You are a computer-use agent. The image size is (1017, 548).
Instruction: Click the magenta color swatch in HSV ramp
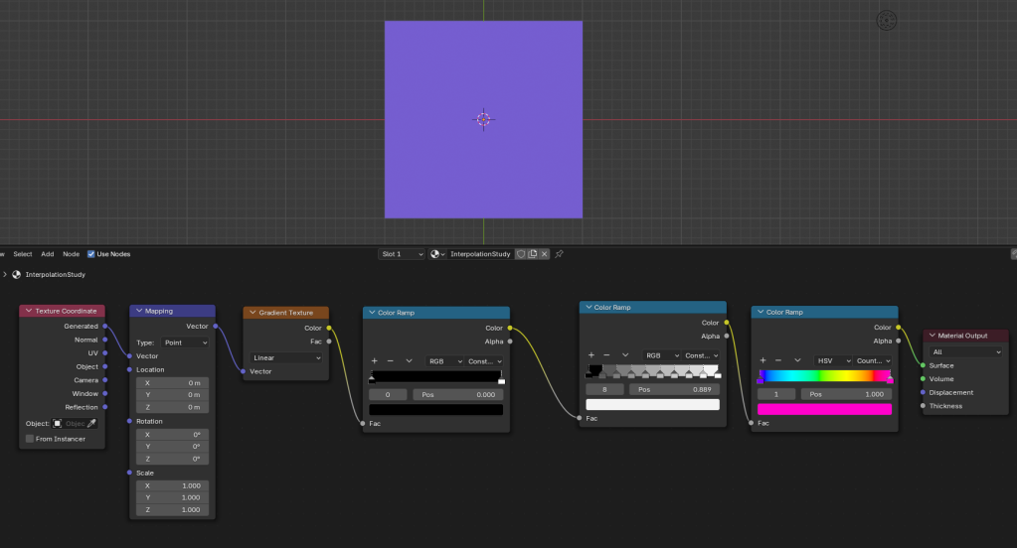824,409
